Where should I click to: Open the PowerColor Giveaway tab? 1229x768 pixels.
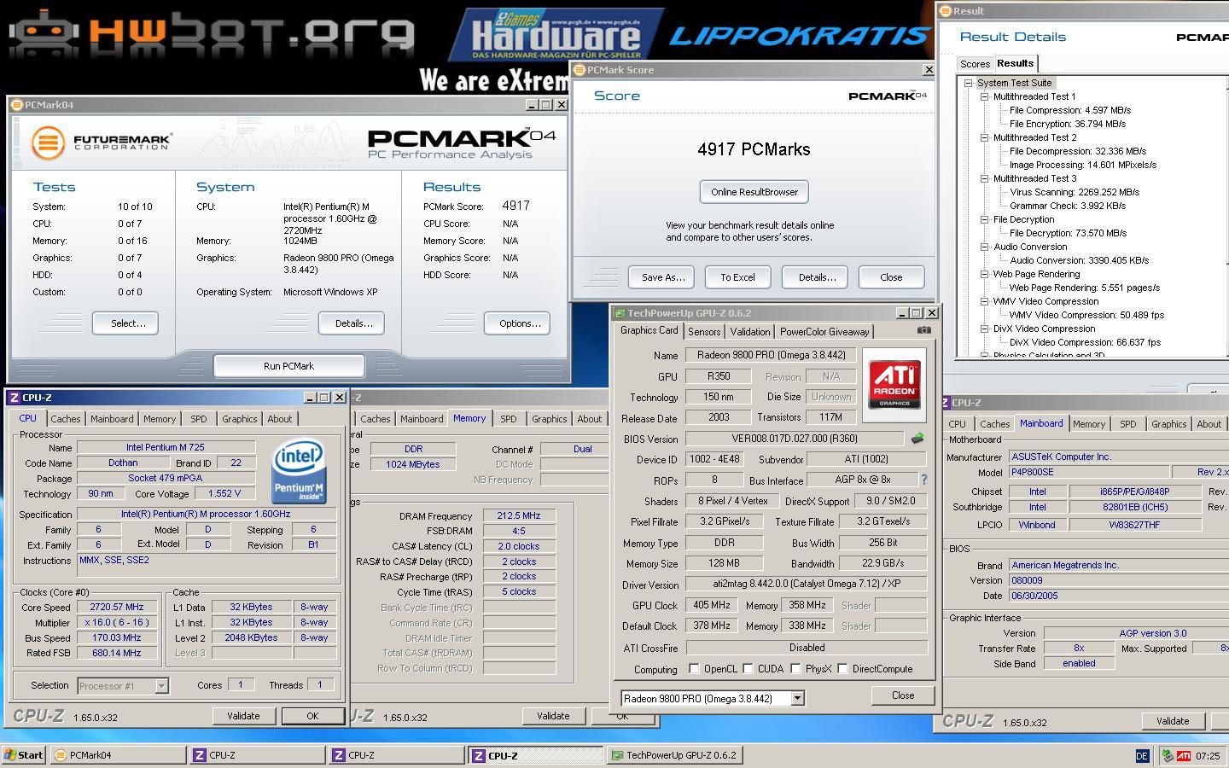click(x=824, y=332)
